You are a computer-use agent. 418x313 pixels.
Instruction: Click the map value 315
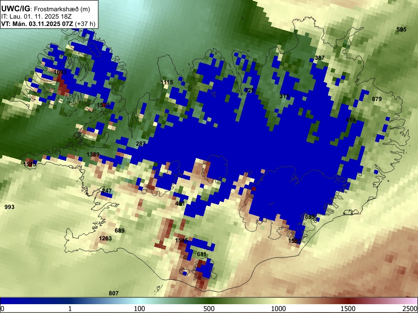click(x=284, y=96)
